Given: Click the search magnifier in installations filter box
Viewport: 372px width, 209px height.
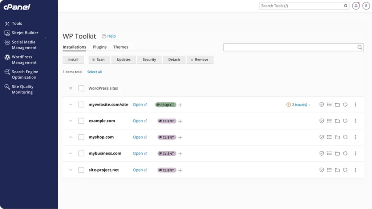Looking at the screenshot, I should pos(360,47).
